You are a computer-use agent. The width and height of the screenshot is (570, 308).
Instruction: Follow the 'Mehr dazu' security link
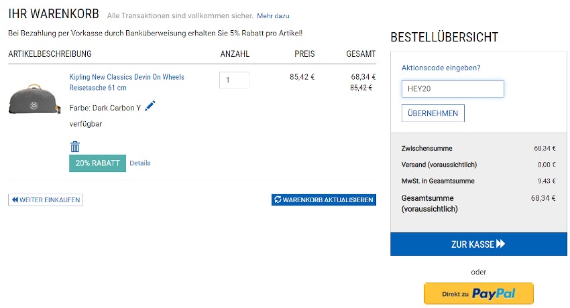coord(273,15)
